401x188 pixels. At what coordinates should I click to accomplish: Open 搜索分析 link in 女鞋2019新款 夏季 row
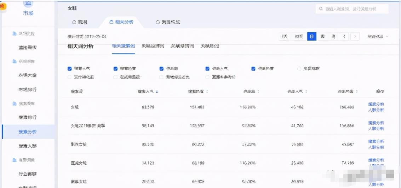click(x=376, y=123)
